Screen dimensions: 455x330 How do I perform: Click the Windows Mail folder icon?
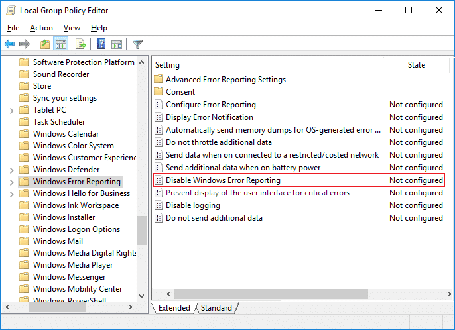pos(24,241)
